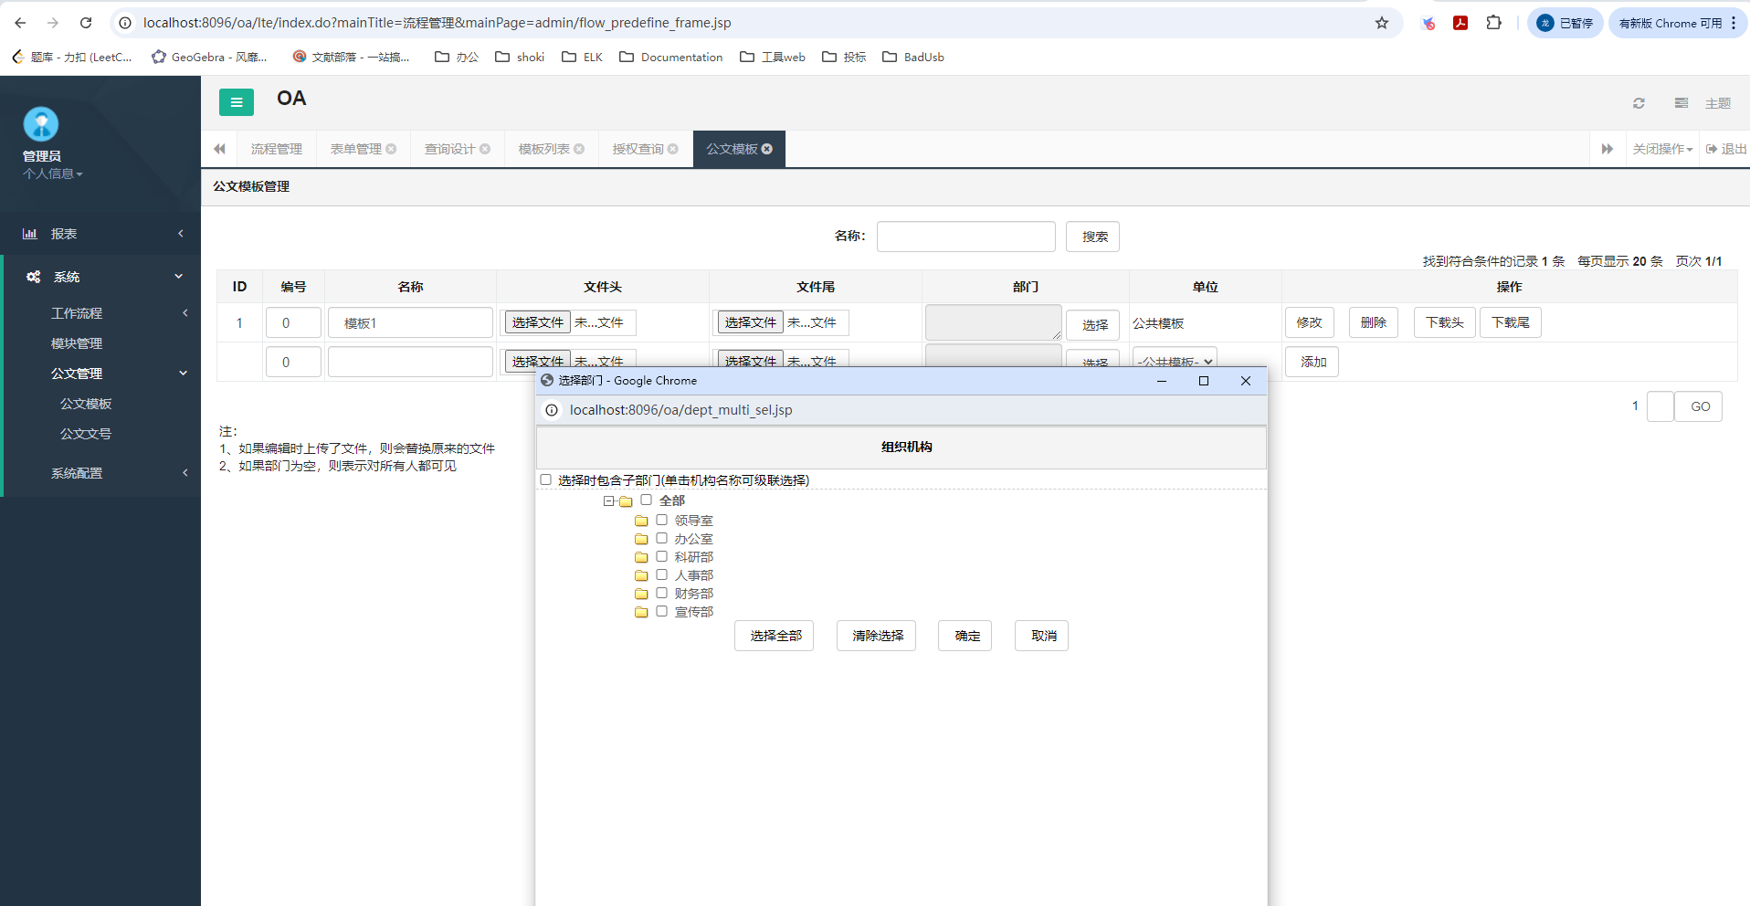Click 清除选择 in department dialog
Image resolution: width=1750 pixels, height=906 pixels.
click(x=877, y=636)
